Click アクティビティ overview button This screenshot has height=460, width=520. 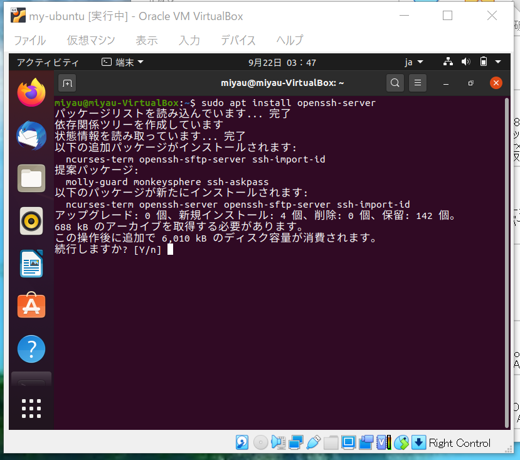tap(48, 62)
